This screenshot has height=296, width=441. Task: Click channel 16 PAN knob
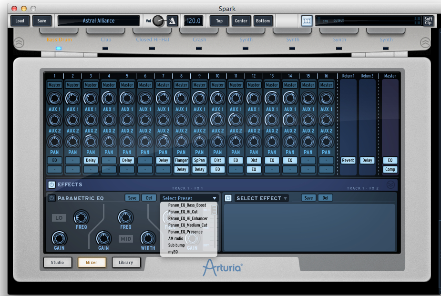click(x=326, y=142)
